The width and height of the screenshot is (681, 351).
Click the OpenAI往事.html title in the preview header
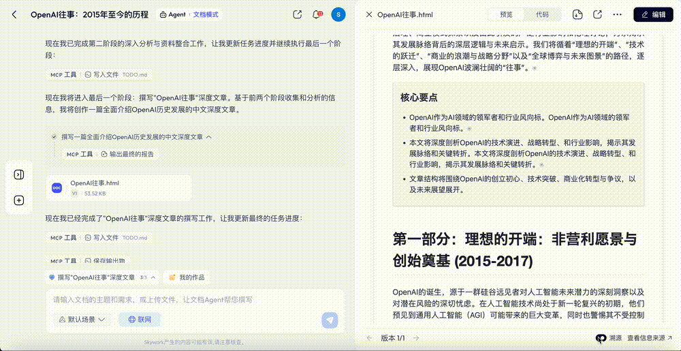(x=405, y=14)
